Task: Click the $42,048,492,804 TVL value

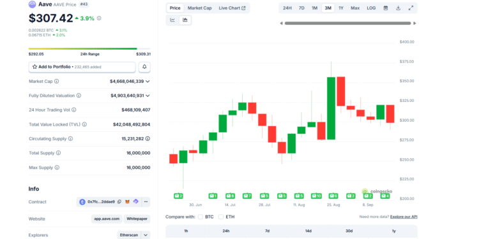Action: (x=132, y=124)
